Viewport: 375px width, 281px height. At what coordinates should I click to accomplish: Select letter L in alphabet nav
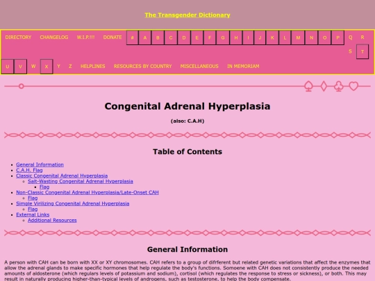pos(285,37)
